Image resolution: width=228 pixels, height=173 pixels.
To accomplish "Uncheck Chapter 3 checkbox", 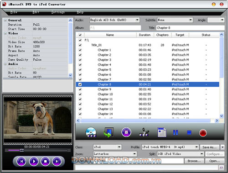I will [80, 60].
